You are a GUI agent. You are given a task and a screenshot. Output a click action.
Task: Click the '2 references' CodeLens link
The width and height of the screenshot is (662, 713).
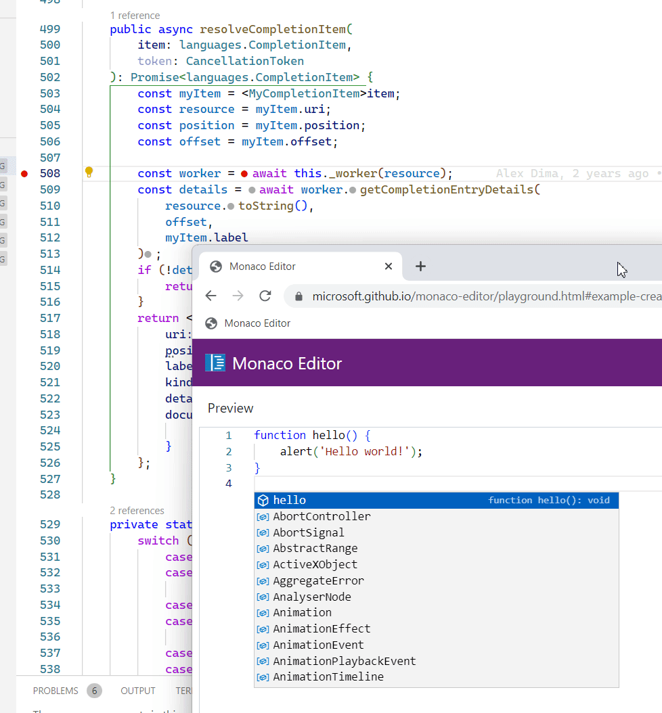tap(137, 511)
